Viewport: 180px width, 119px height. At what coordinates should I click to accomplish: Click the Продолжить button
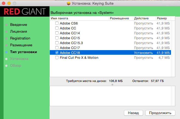(160, 113)
